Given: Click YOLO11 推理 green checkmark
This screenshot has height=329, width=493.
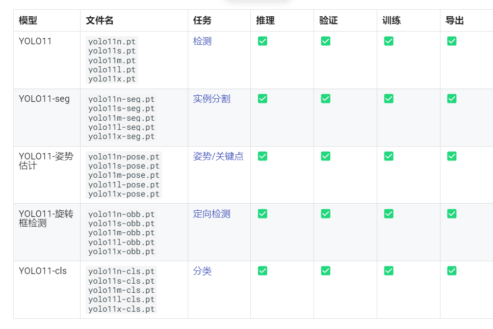Looking at the screenshot, I should point(263,41).
